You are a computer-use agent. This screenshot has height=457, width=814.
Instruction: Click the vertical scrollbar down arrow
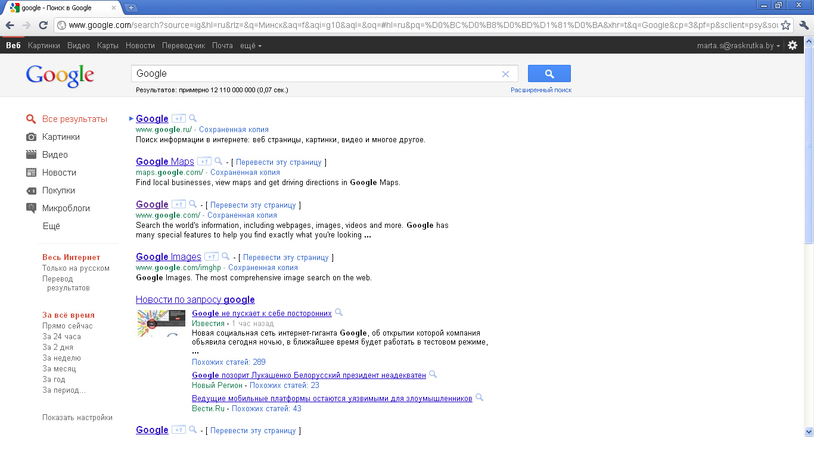(809, 431)
